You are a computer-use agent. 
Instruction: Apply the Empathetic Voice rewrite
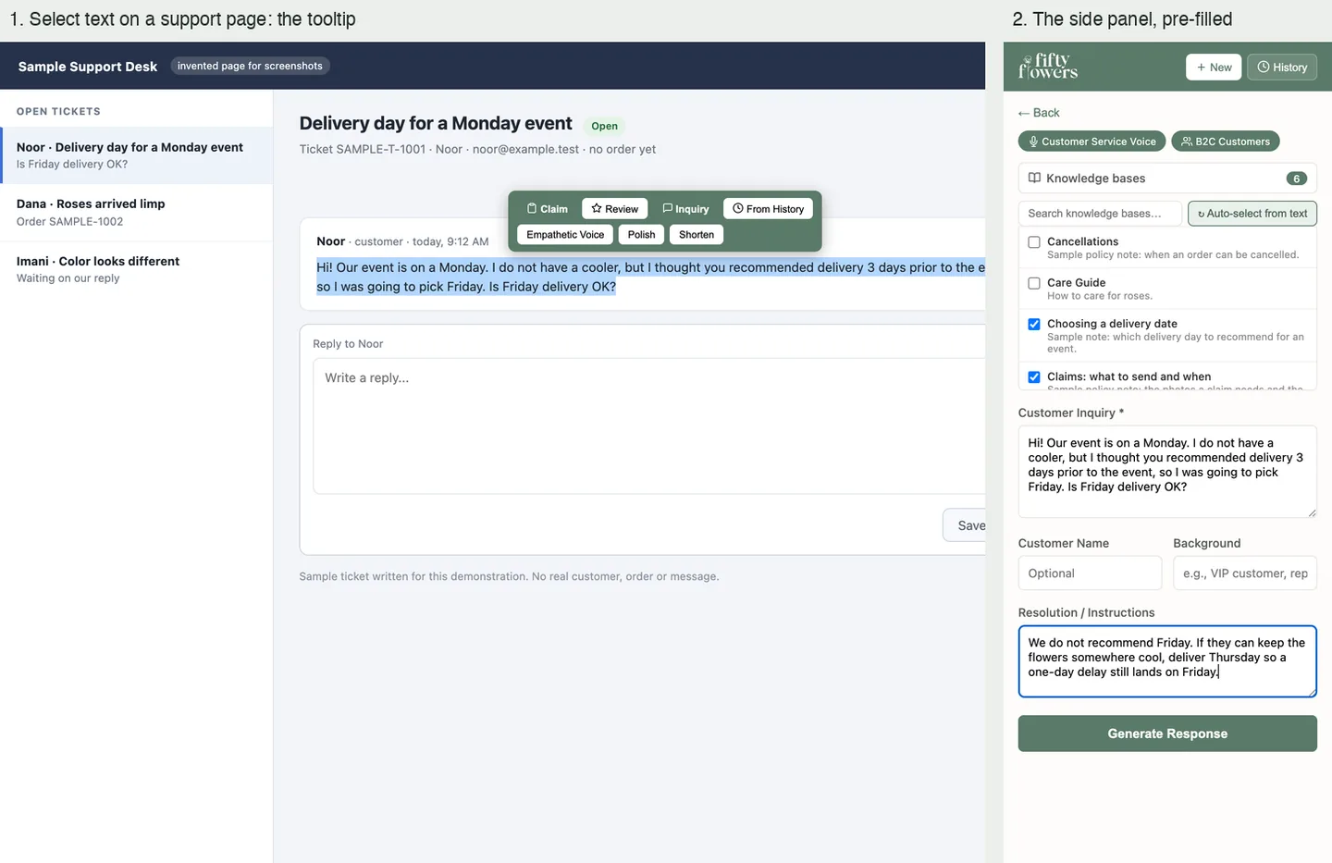pyautogui.click(x=565, y=235)
